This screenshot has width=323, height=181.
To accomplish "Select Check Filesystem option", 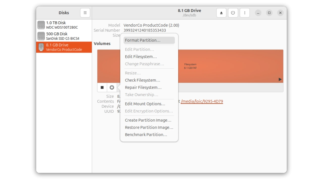I will coord(142,80).
